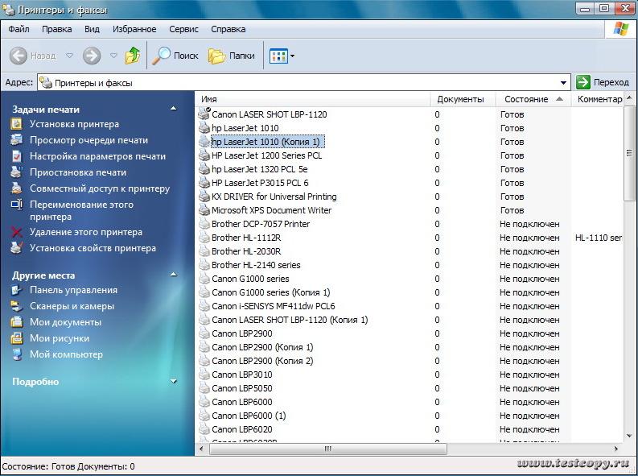The image size is (638, 476).
Task: Open the Views icon dropdown arrow
Action: (292, 56)
